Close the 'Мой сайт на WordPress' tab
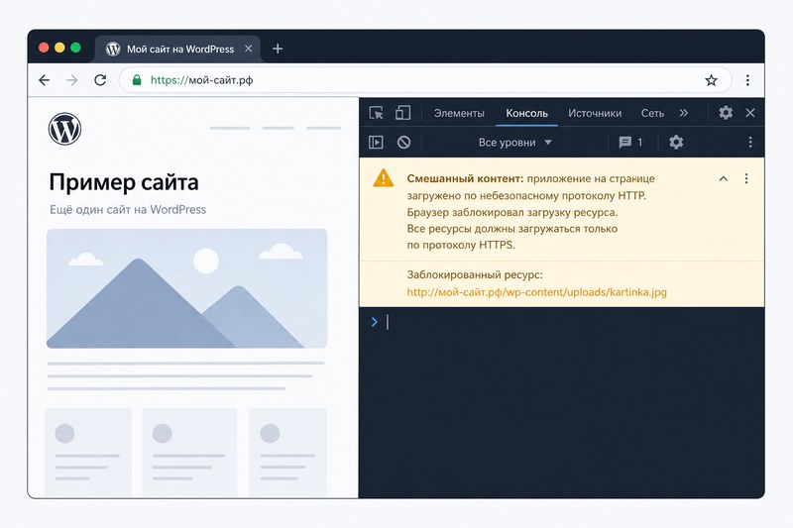 point(249,49)
